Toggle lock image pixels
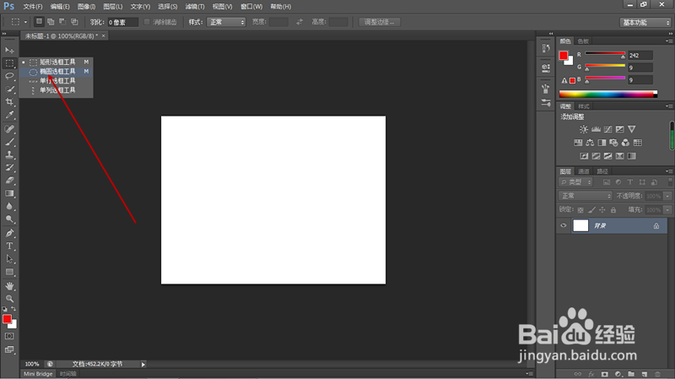 tap(592, 209)
